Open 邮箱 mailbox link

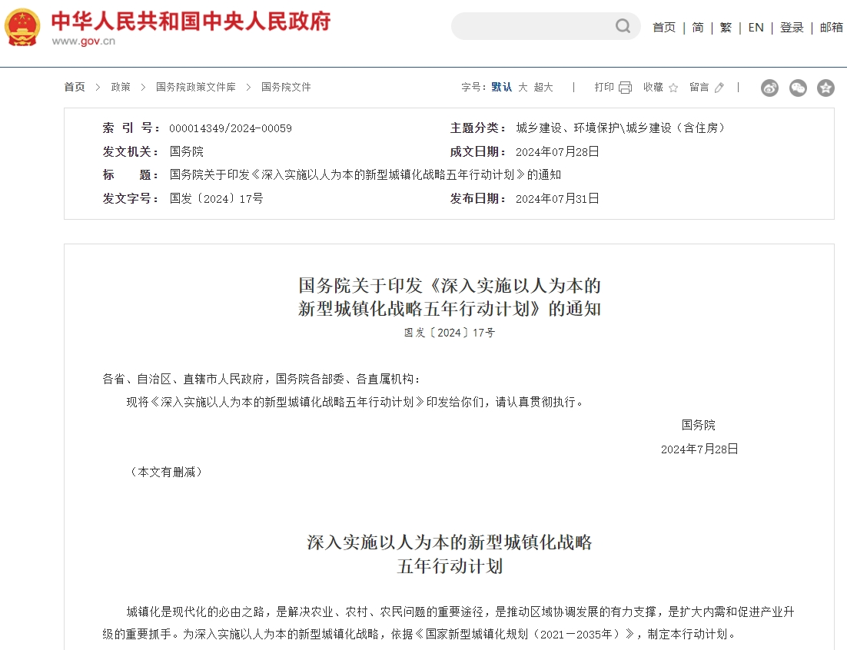click(x=832, y=28)
